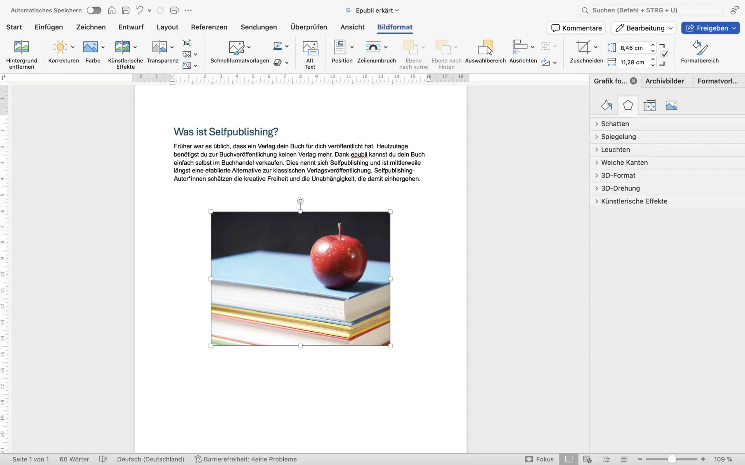
Task: Click the reset picture icon
Action: click(187, 65)
